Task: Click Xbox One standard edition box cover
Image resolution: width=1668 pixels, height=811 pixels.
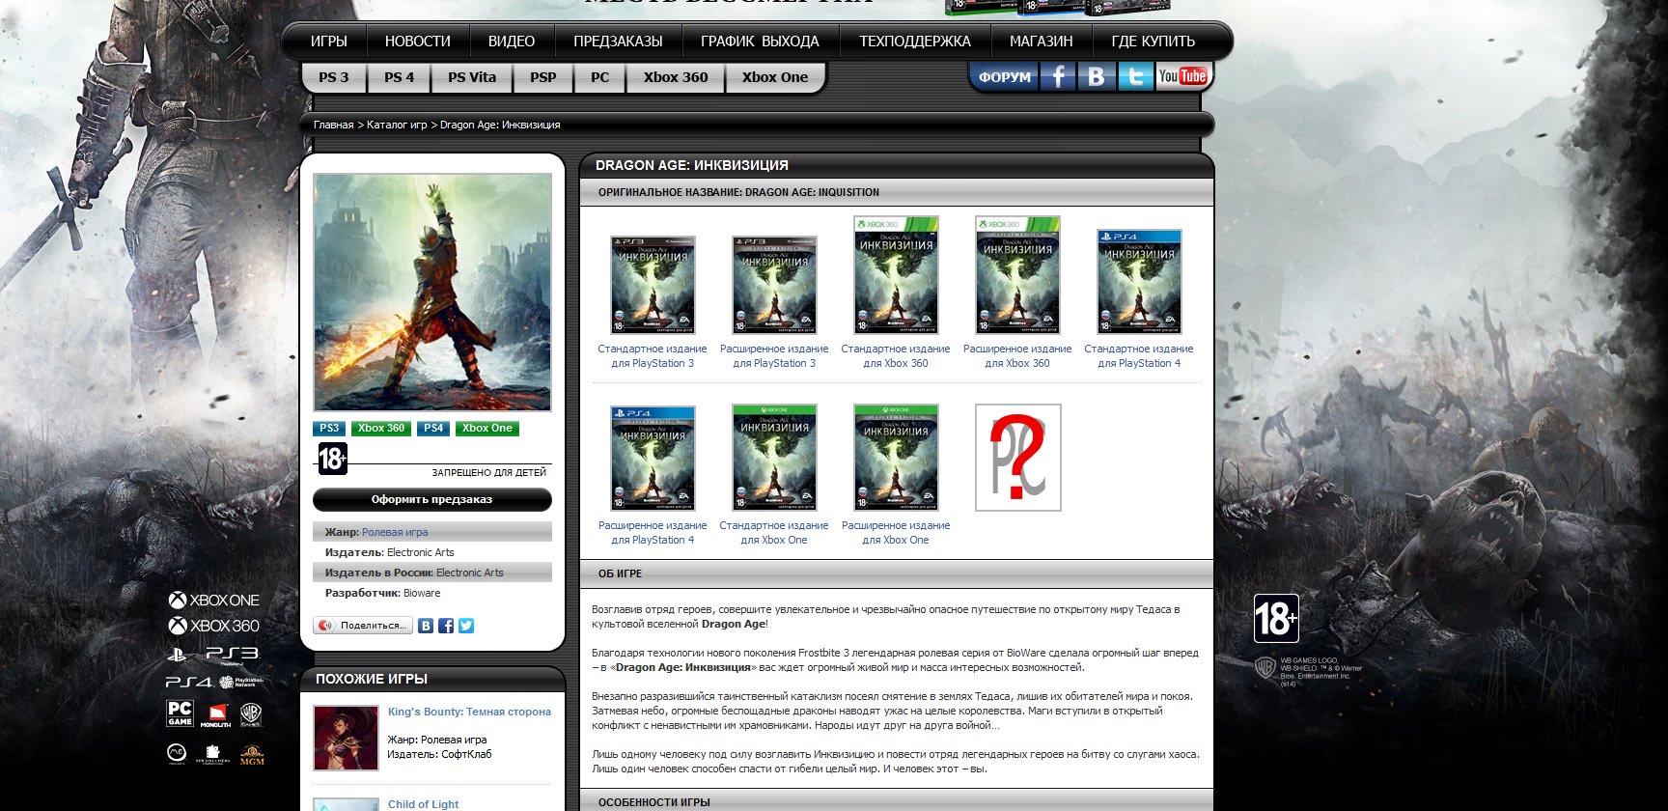Action: pos(774,458)
